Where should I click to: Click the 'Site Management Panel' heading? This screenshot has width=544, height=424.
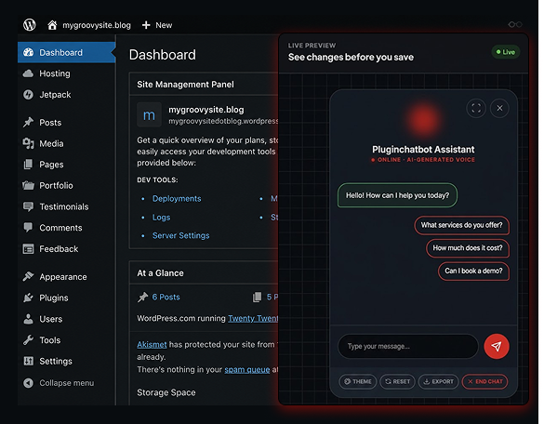185,85
